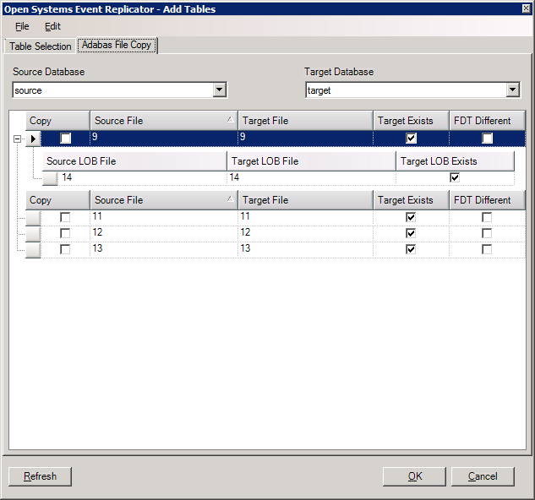The width and height of the screenshot is (535, 500).
Task: Click the lower Target Exists column header
Action: point(411,200)
